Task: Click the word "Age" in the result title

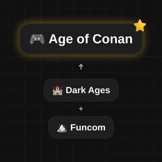Action: coord(61,40)
